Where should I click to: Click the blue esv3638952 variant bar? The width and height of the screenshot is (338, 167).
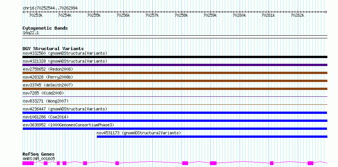(175, 129)
